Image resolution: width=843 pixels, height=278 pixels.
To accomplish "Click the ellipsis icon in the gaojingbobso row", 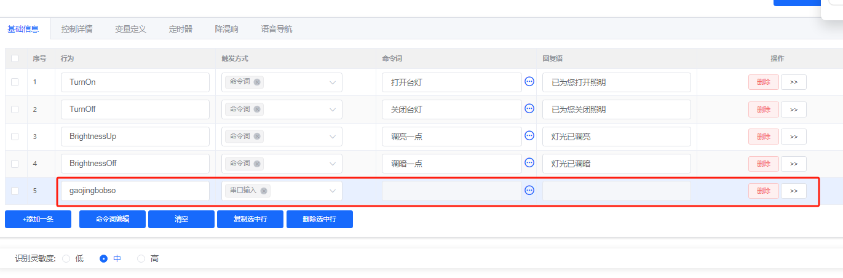I will pyautogui.click(x=529, y=191).
